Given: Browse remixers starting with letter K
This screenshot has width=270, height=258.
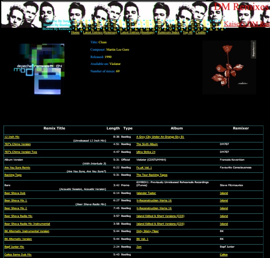Looking at the screenshot, I should pyautogui.click(x=136, y=29).
